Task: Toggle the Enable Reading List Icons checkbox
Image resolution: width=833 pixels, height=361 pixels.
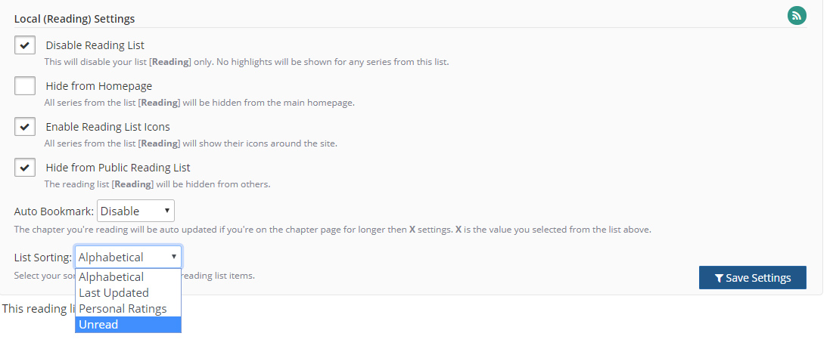Action: [x=25, y=126]
